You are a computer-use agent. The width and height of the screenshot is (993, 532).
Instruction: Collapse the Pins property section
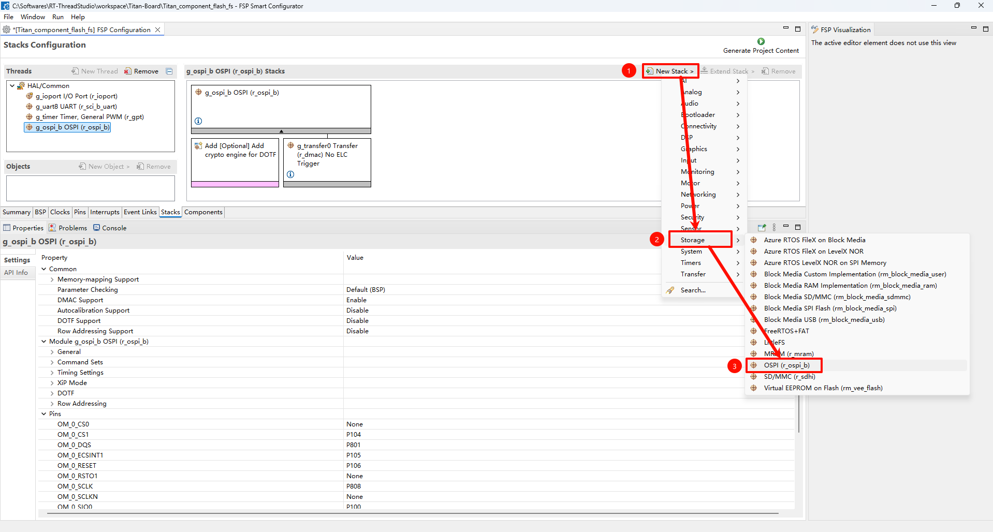pyautogui.click(x=44, y=414)
